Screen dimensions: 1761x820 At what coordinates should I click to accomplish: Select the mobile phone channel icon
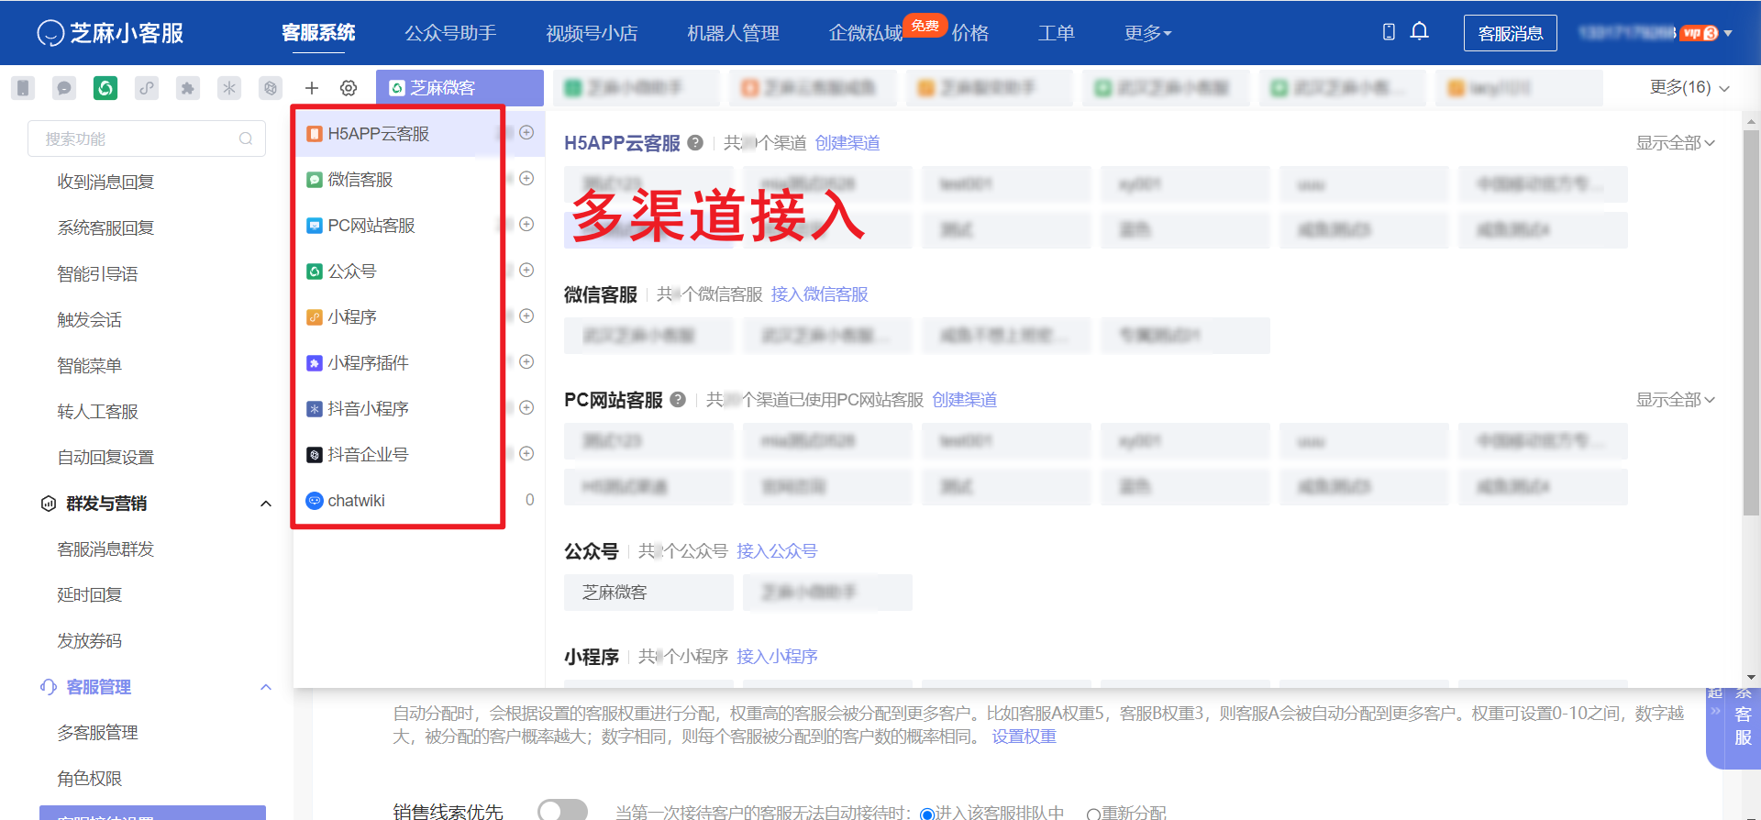(23, 88)
